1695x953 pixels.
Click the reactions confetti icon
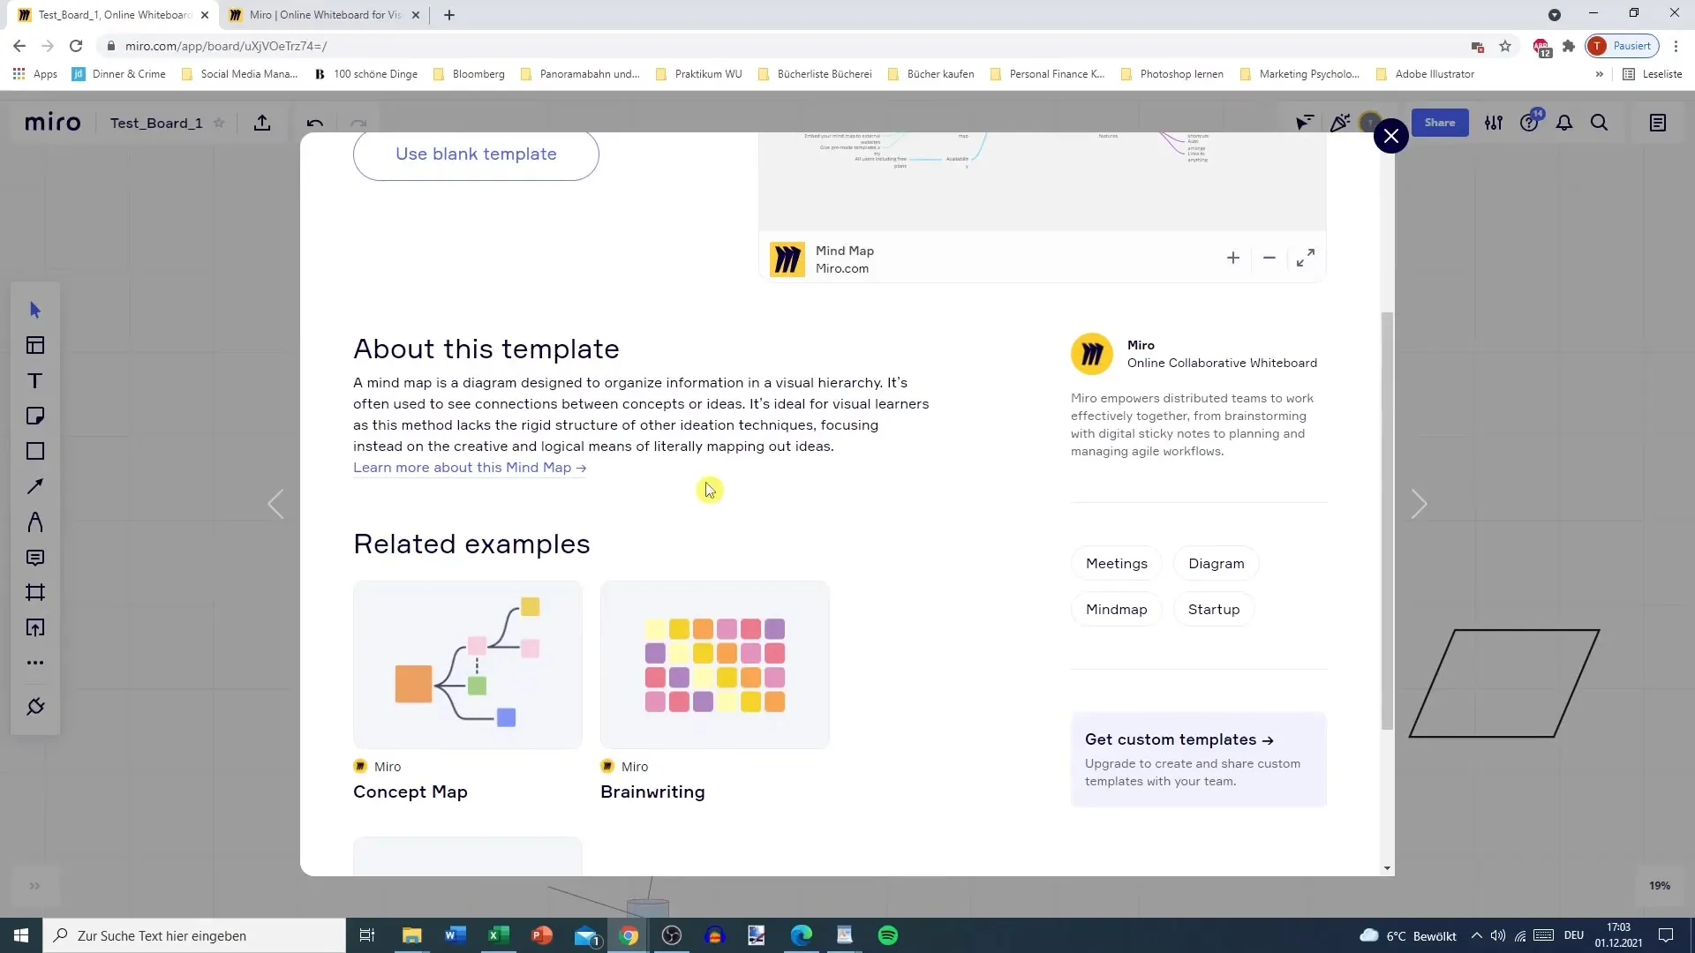click(1340, 123)
